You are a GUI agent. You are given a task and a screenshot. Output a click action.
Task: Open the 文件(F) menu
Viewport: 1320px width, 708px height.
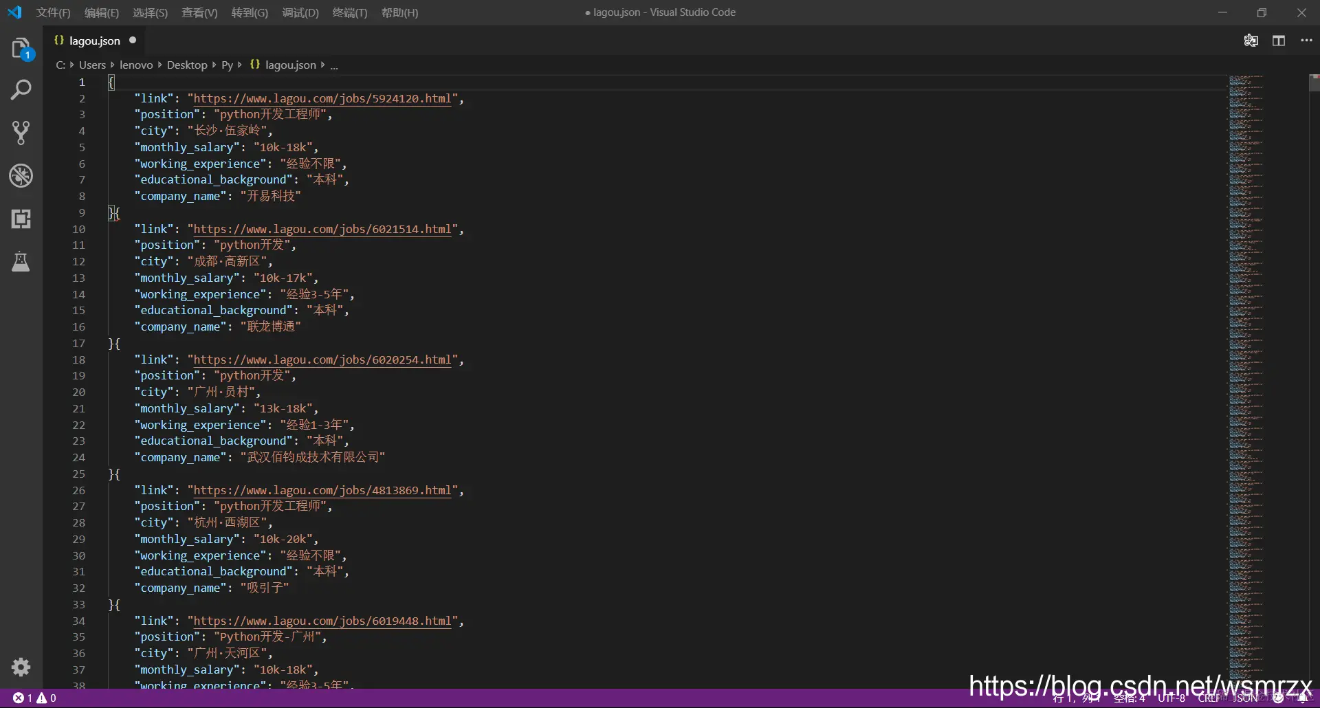[x=54, y=12]
